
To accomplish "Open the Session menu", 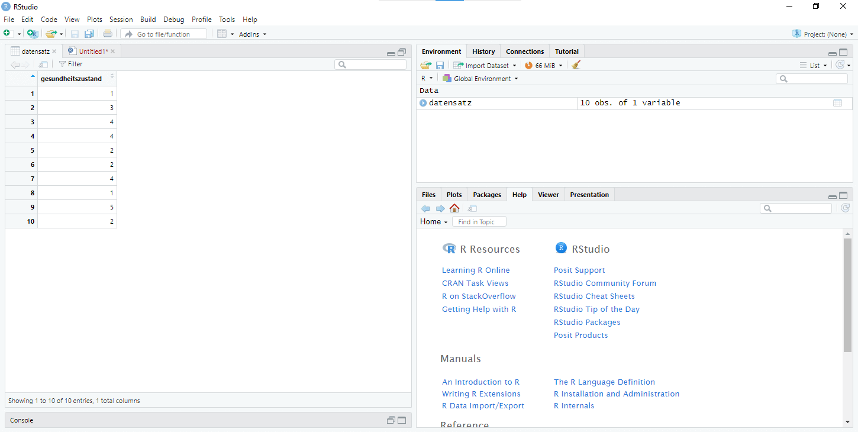I will [121, 20].
